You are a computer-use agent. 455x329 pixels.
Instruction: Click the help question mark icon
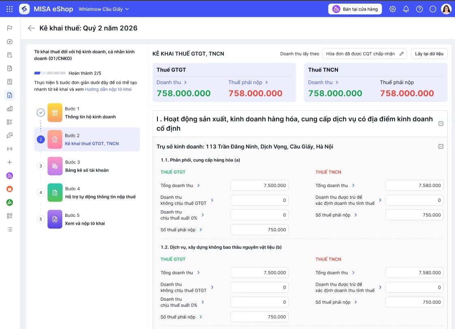pos(419,9)
